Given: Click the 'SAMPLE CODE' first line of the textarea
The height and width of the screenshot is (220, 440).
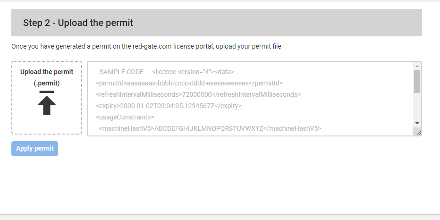Looking at the screenshot, I should 163,72.
